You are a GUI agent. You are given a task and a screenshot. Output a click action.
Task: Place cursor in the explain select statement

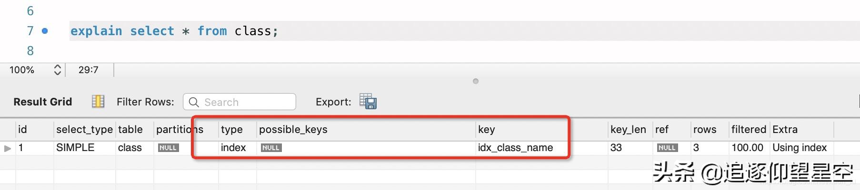click(x=174, y=31)
